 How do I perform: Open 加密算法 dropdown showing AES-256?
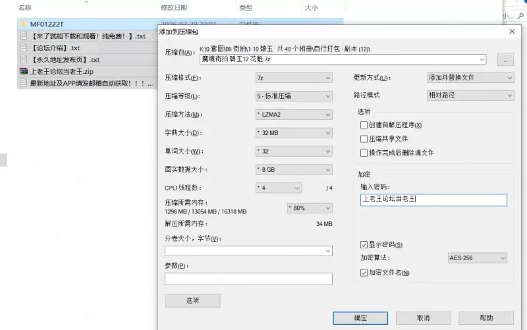pyautogui.click(x=477, y=258)
